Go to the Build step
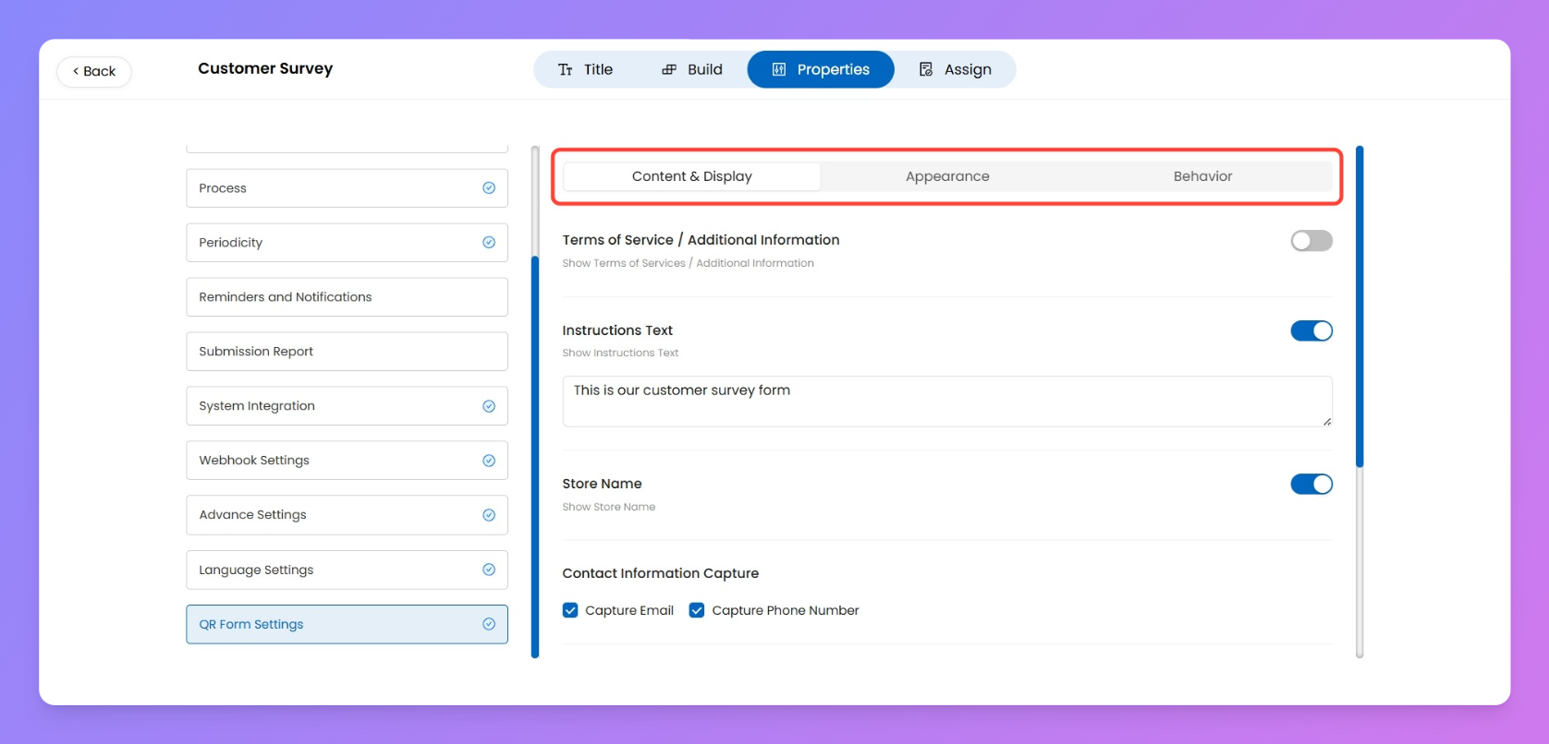The width and height of the screenshot is (1549, 744). point(692,69)
